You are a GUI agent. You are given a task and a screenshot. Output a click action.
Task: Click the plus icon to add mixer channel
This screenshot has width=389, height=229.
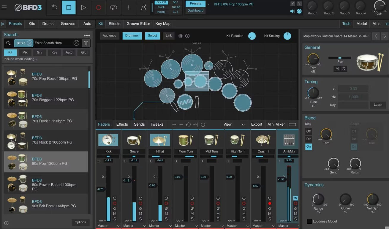point(174,124)
